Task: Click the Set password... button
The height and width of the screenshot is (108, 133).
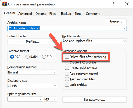Action: (94, 99)
